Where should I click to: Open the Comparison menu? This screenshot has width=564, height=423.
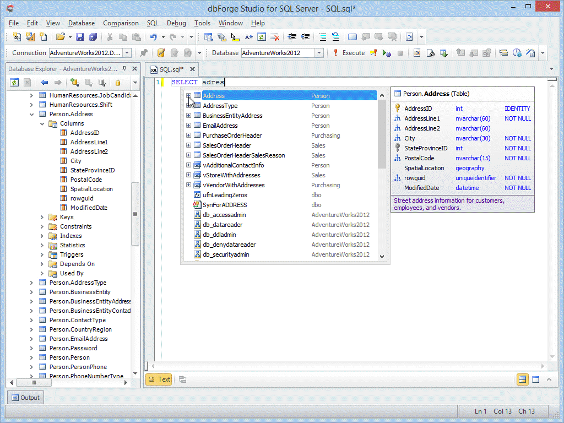(121, 23)
